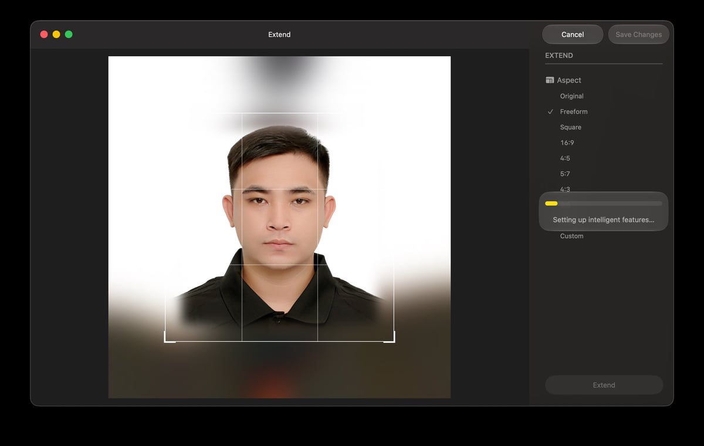This screenshot has height=446, width=704.
Task: Select the Freeform aspect option
Action: (x=573, y=112)
